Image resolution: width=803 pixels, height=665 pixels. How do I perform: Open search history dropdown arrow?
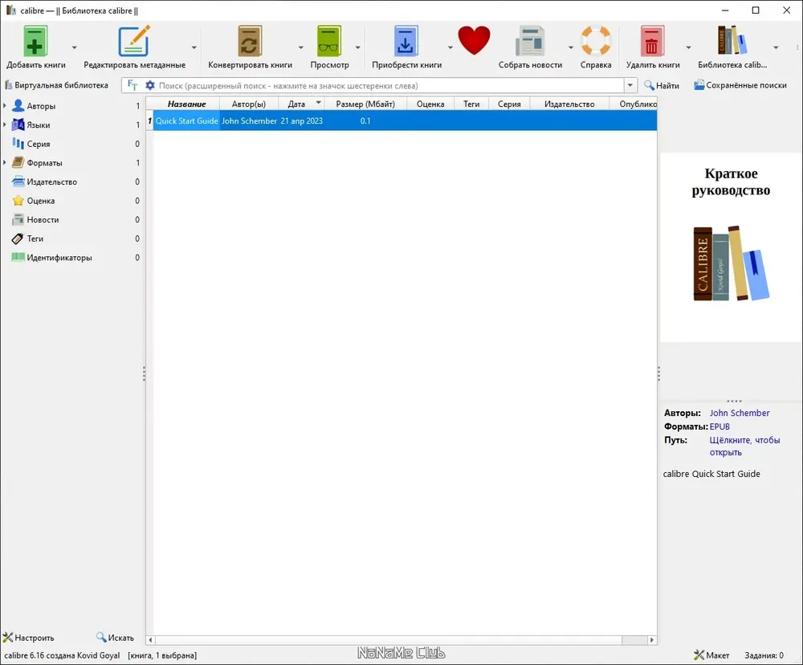click(x=630, y=86)
